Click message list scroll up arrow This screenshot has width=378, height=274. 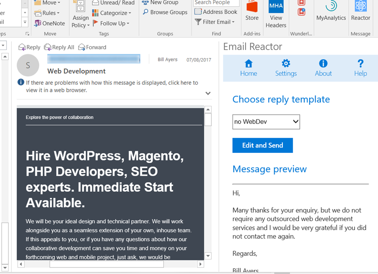(x=5, y=57)
